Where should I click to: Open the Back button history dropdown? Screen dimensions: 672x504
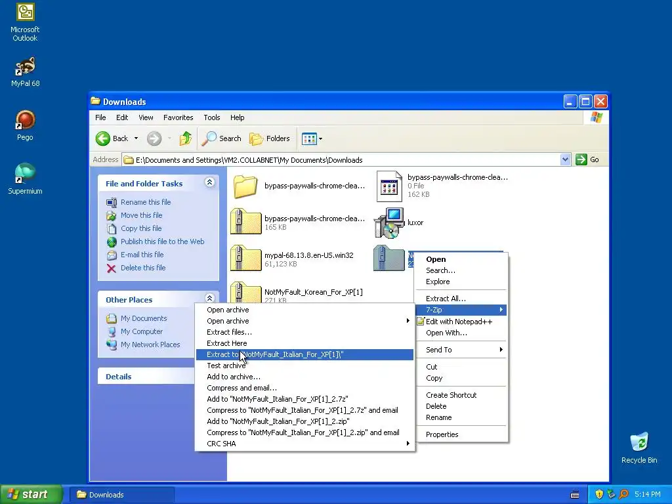pos(136,138)
